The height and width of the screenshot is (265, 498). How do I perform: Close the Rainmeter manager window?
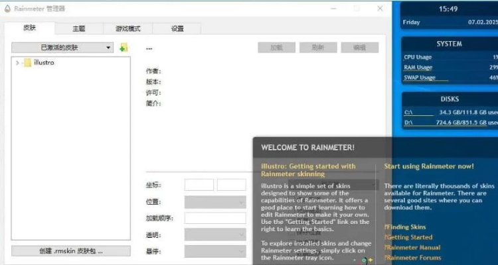pyautogui.click(x=380, y=9)
